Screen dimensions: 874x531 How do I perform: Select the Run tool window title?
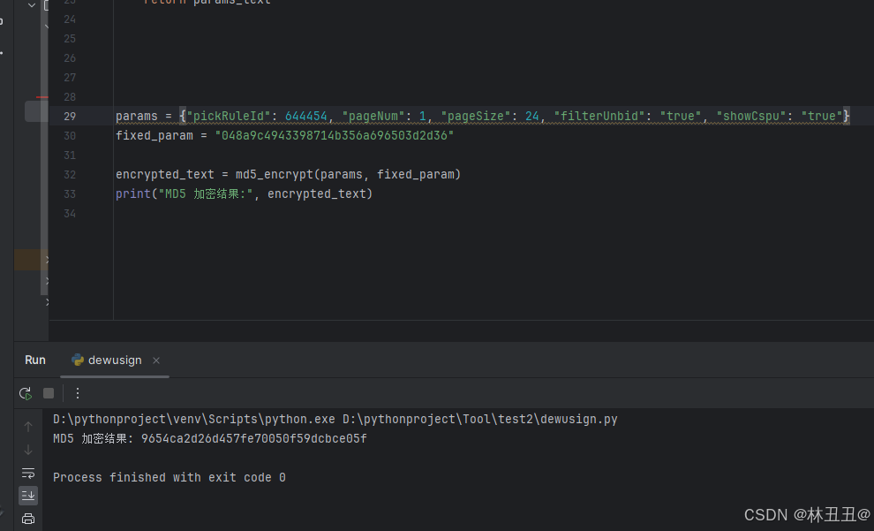(35, 360)
